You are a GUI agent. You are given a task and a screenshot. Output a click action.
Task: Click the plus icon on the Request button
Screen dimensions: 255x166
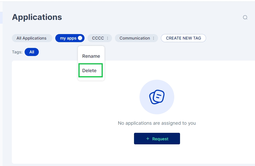[148, 139]
